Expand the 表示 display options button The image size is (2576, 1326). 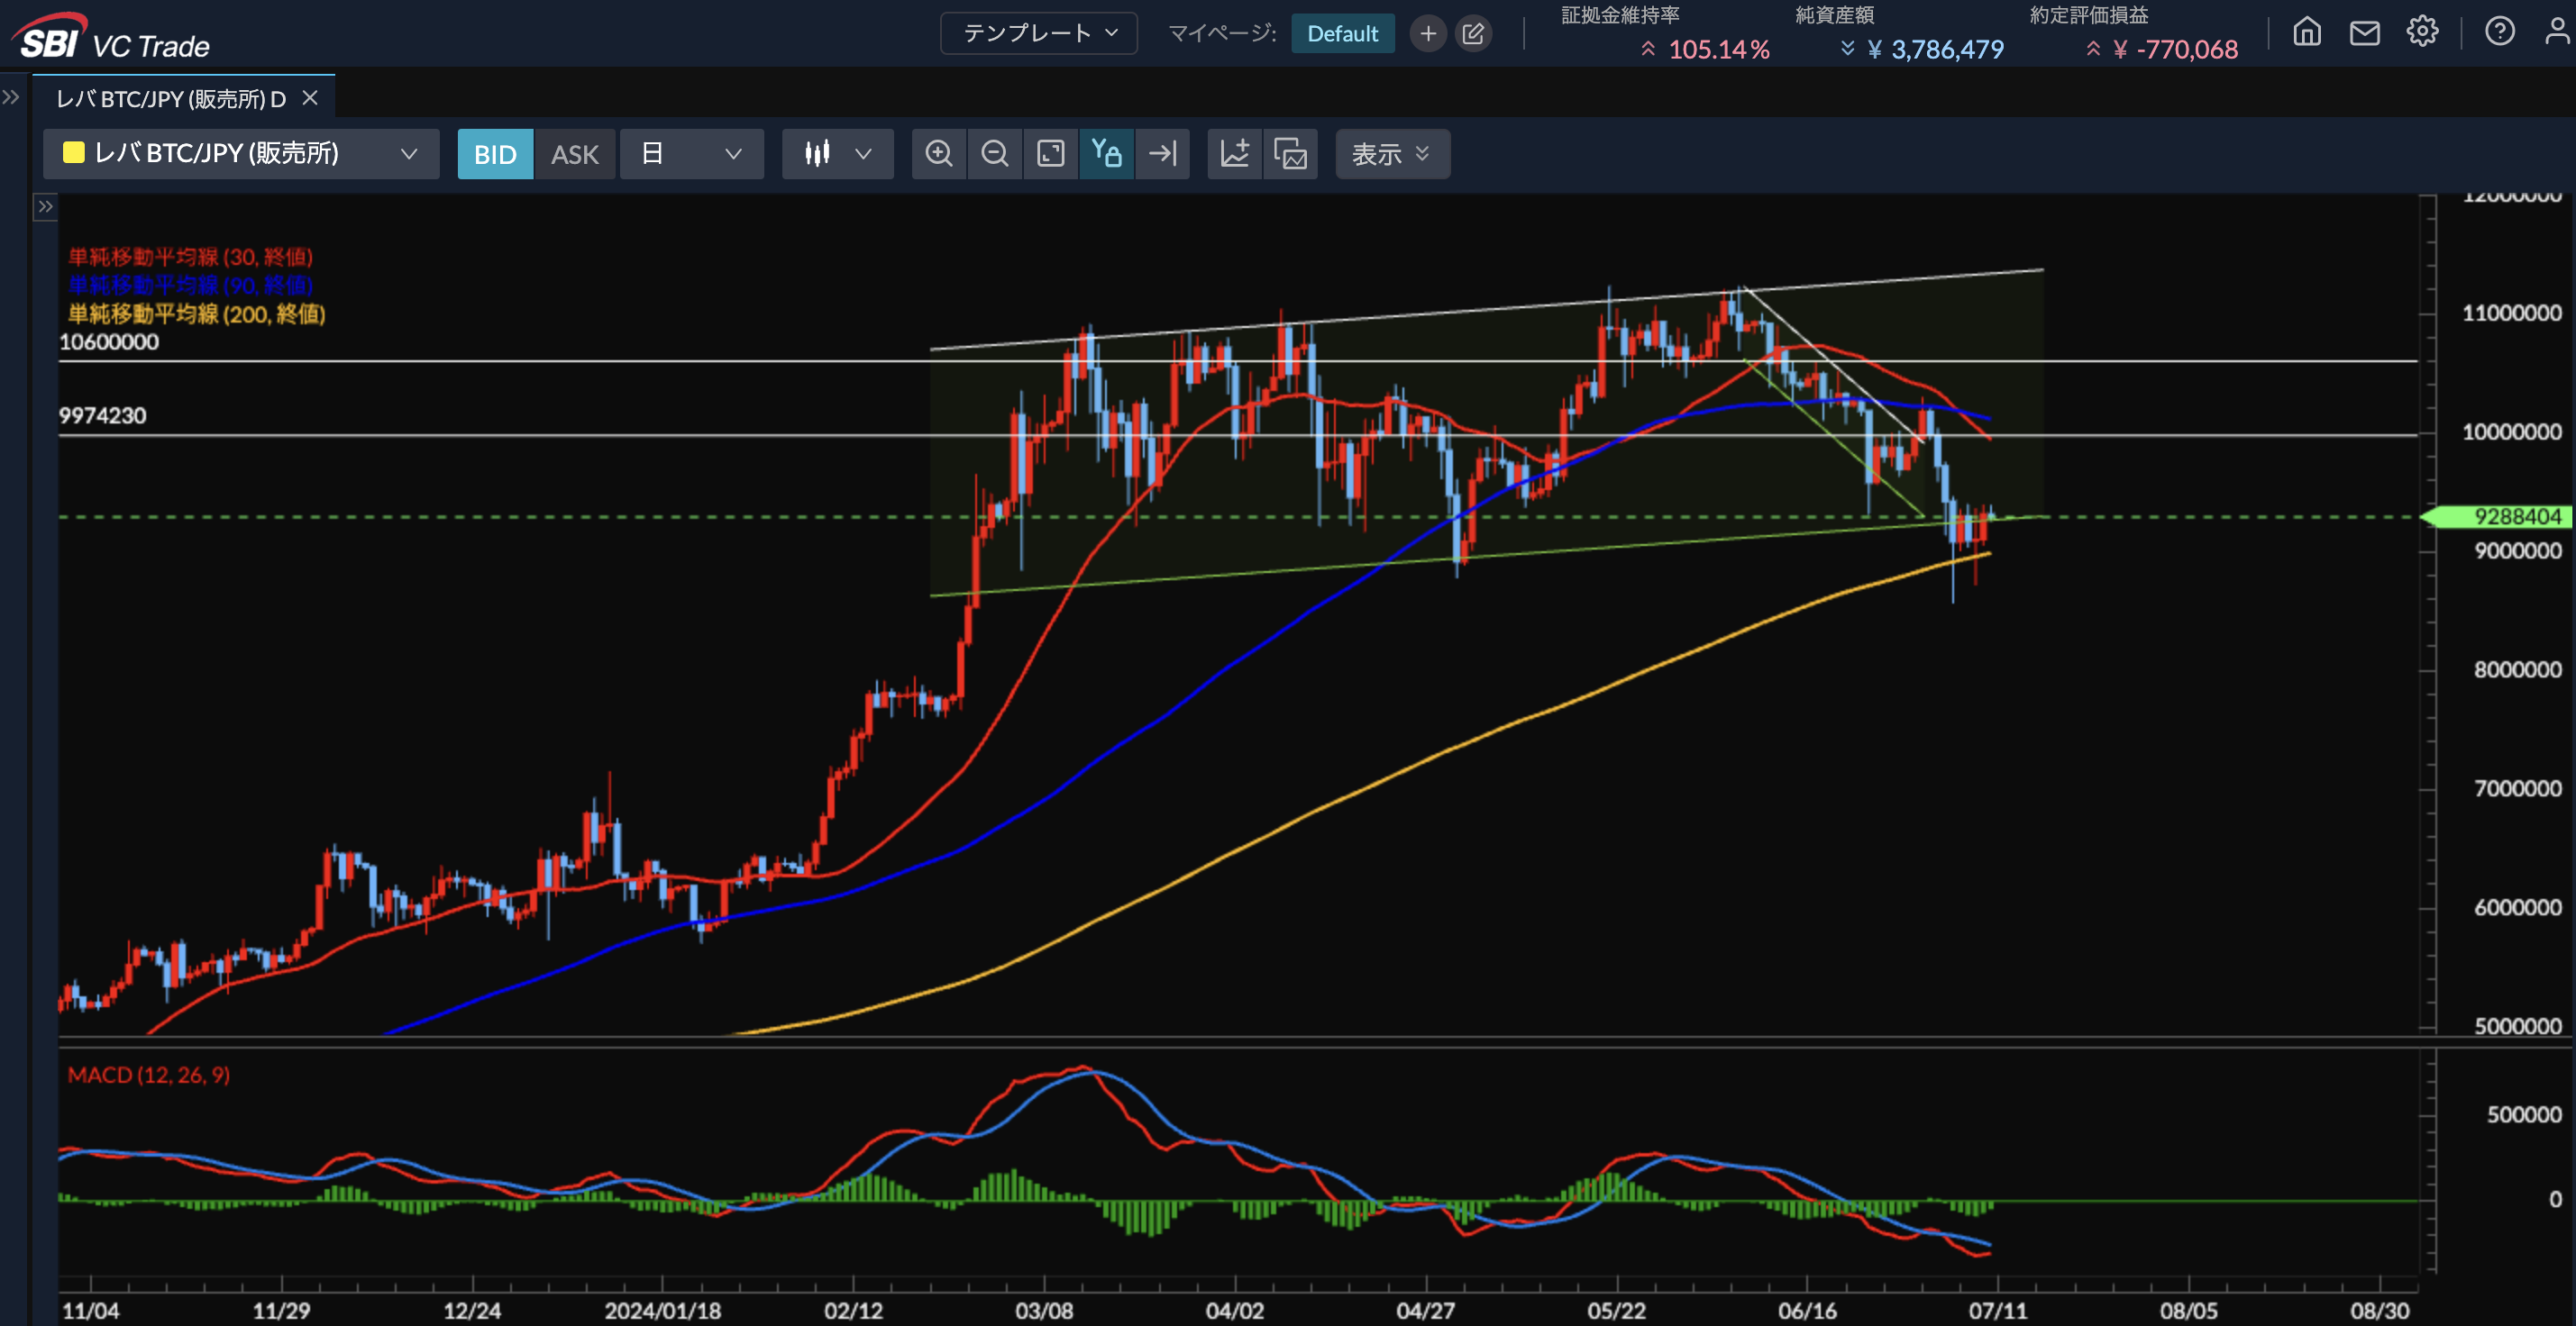tap(1391, 154)
